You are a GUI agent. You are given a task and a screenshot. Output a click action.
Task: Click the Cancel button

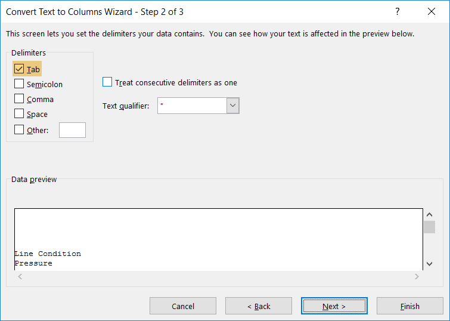pyautogui.click(x=183, y=306)
